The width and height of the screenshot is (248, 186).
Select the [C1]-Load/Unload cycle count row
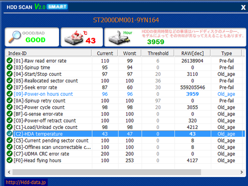[x=125, y=127]
